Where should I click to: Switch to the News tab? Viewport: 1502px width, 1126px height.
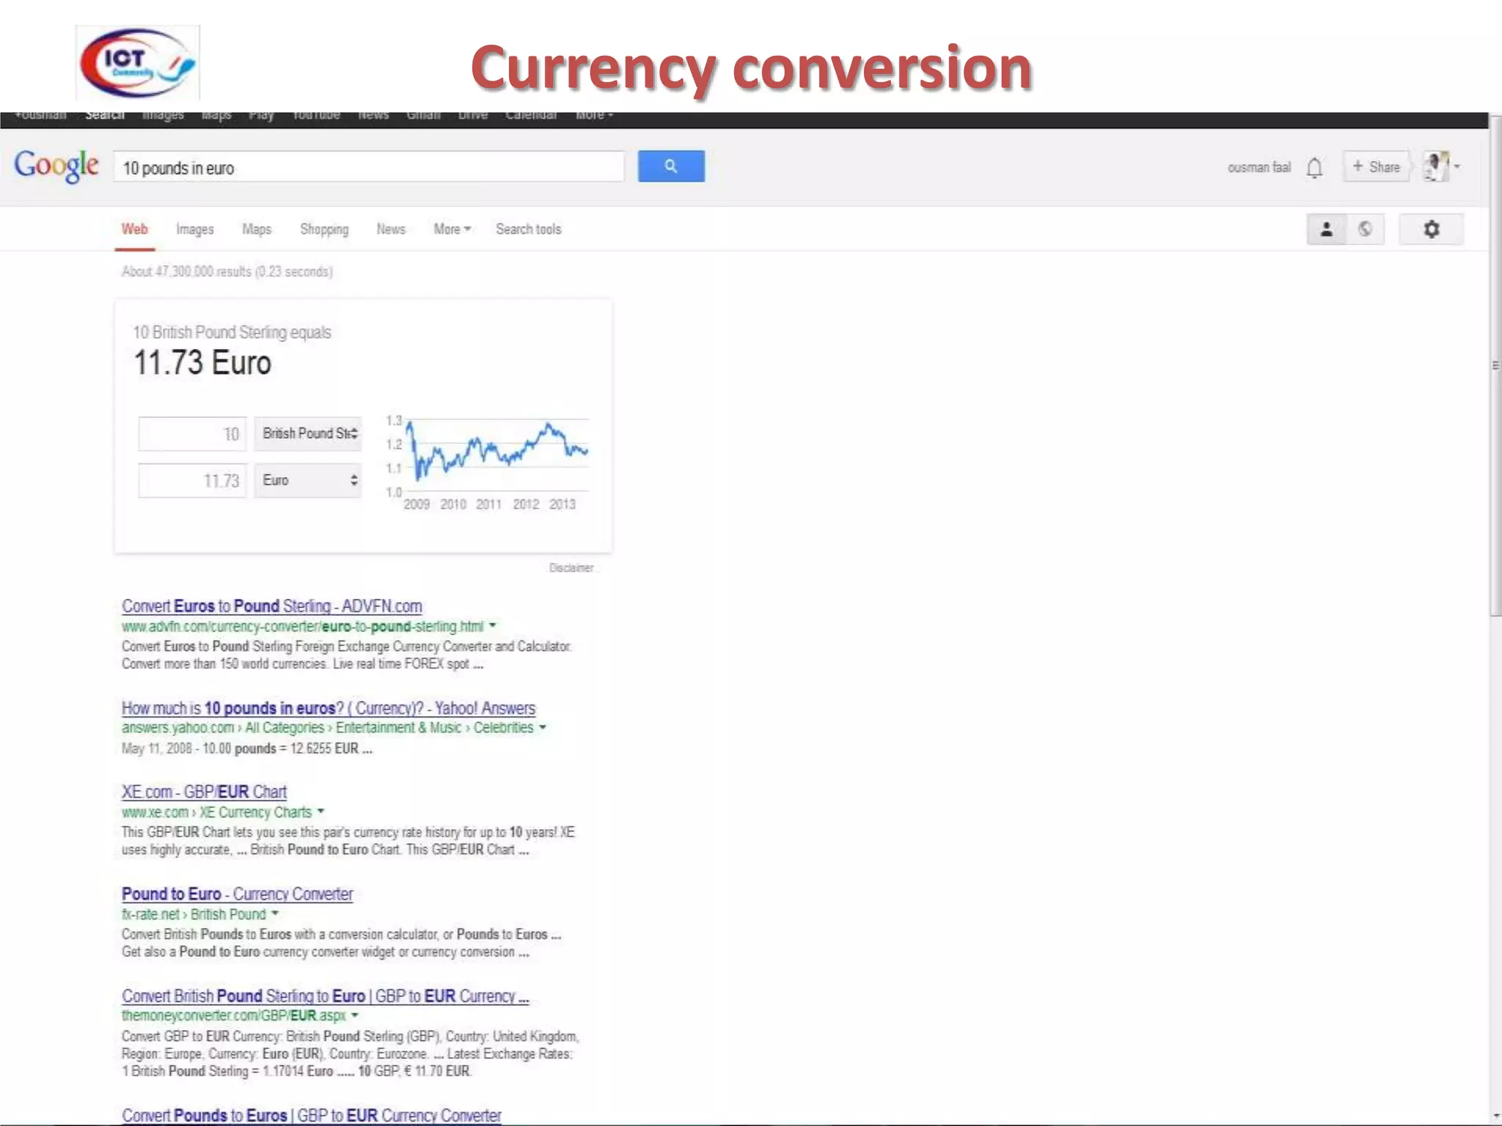[x=391, y=229]
